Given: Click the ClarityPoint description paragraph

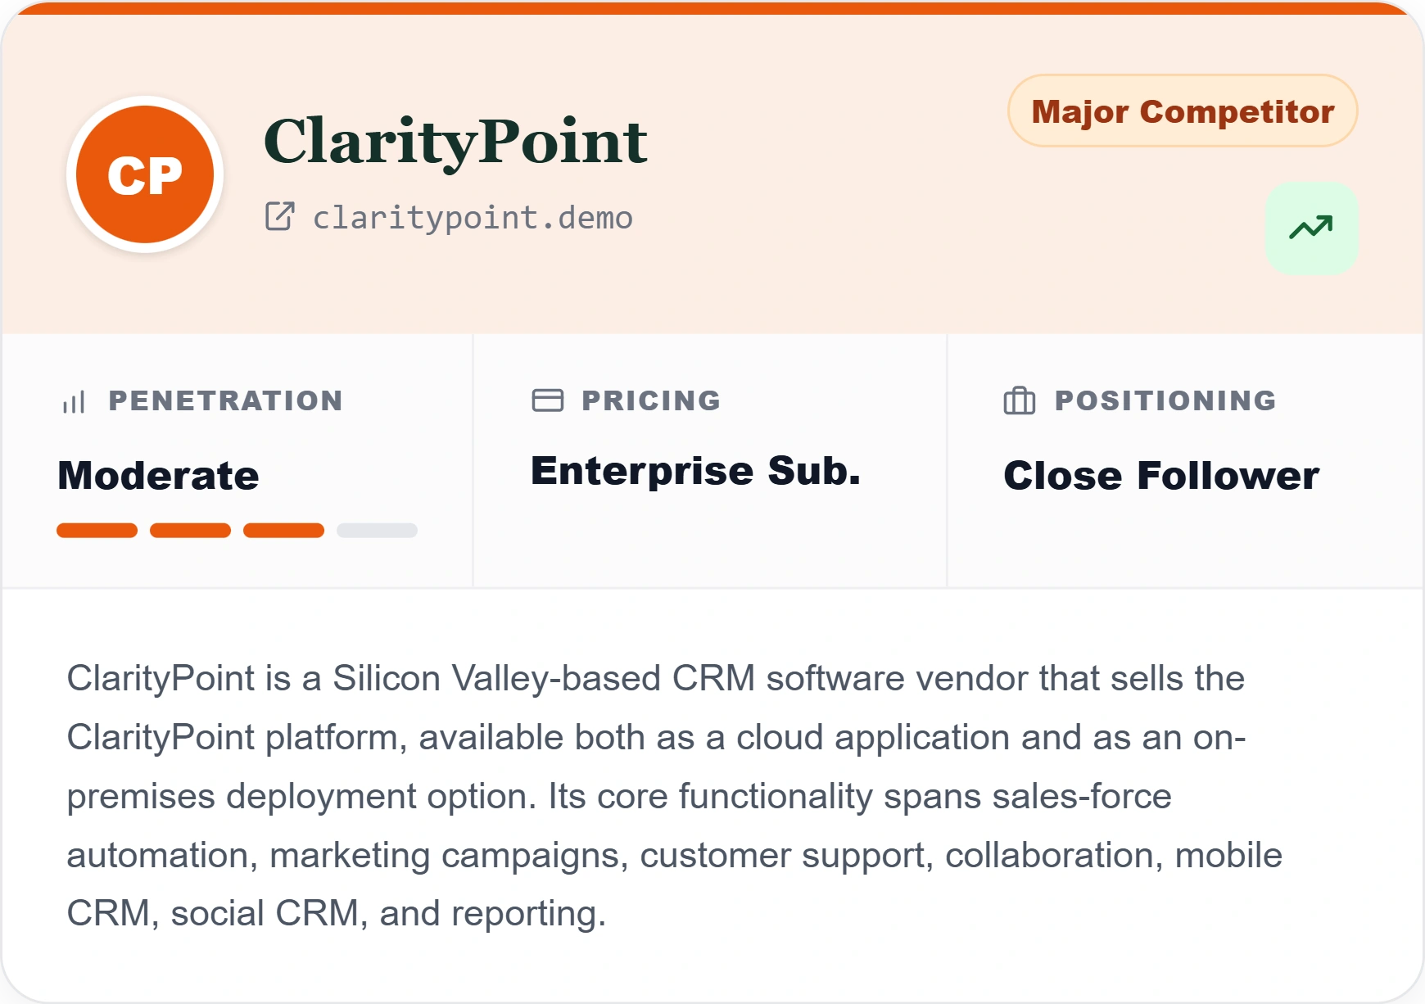Looking at the screenshot, I should point(675,796).
